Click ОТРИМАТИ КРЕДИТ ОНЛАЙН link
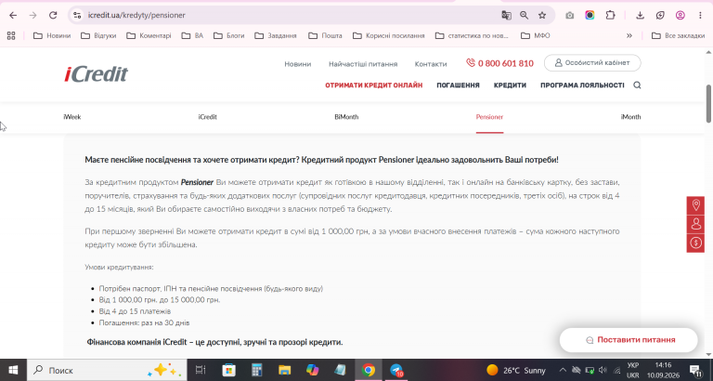 click(x=374, y=85)
